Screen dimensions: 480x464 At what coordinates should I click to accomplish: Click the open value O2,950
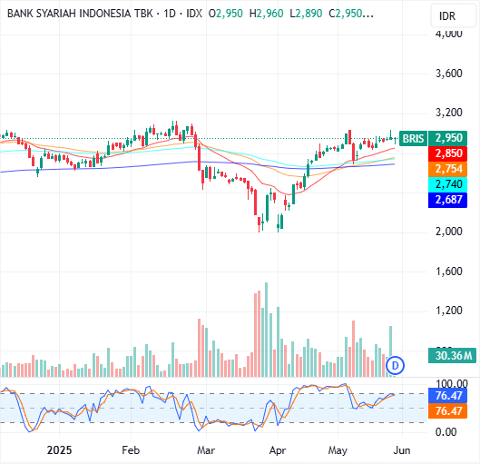click(226, 14)
